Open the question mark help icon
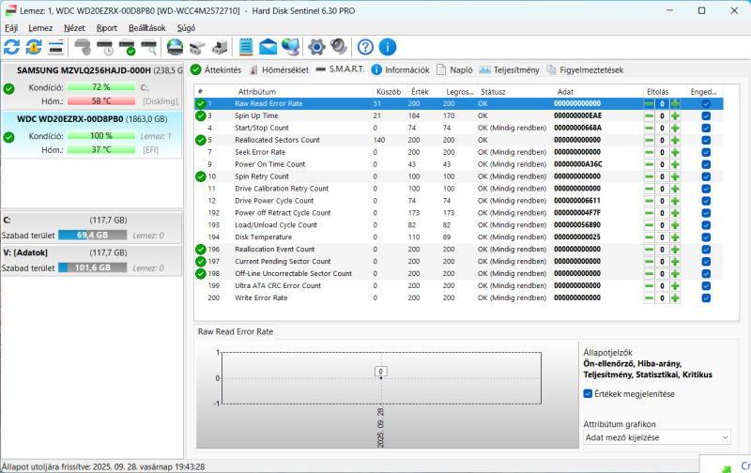 click(365, 47)
